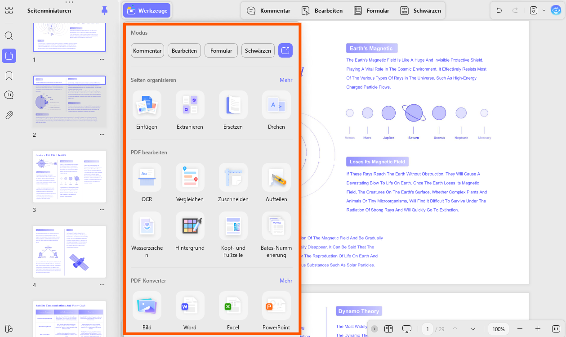Switch to Formular in the top toolbar
Viewport: 566px width, 337px height.
point(371,10)
